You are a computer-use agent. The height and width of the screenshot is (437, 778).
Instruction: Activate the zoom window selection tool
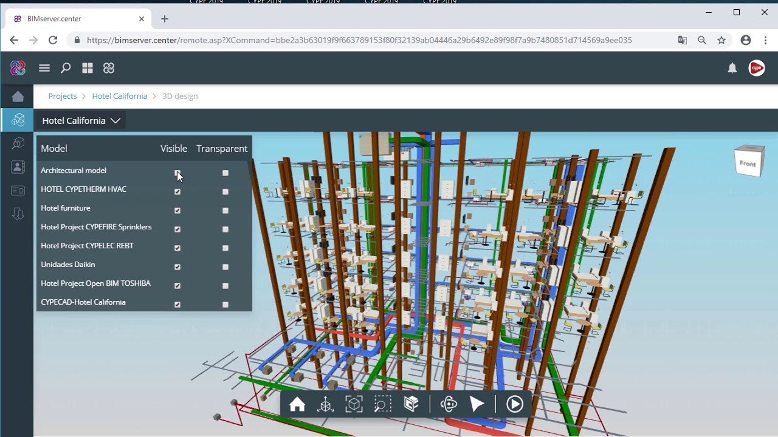pyautogui.click(x=382, y=404)
